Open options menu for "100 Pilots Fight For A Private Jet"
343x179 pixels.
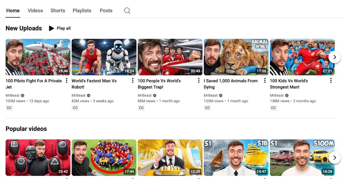[x=66, y=80]
